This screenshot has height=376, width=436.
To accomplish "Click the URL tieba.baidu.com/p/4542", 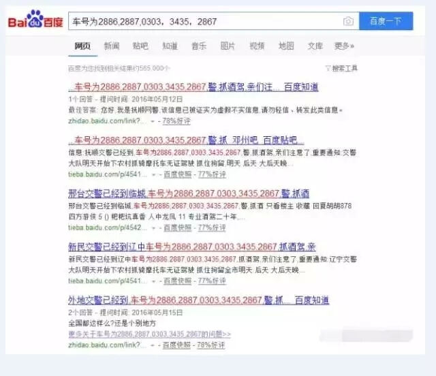I will point(108,228).
